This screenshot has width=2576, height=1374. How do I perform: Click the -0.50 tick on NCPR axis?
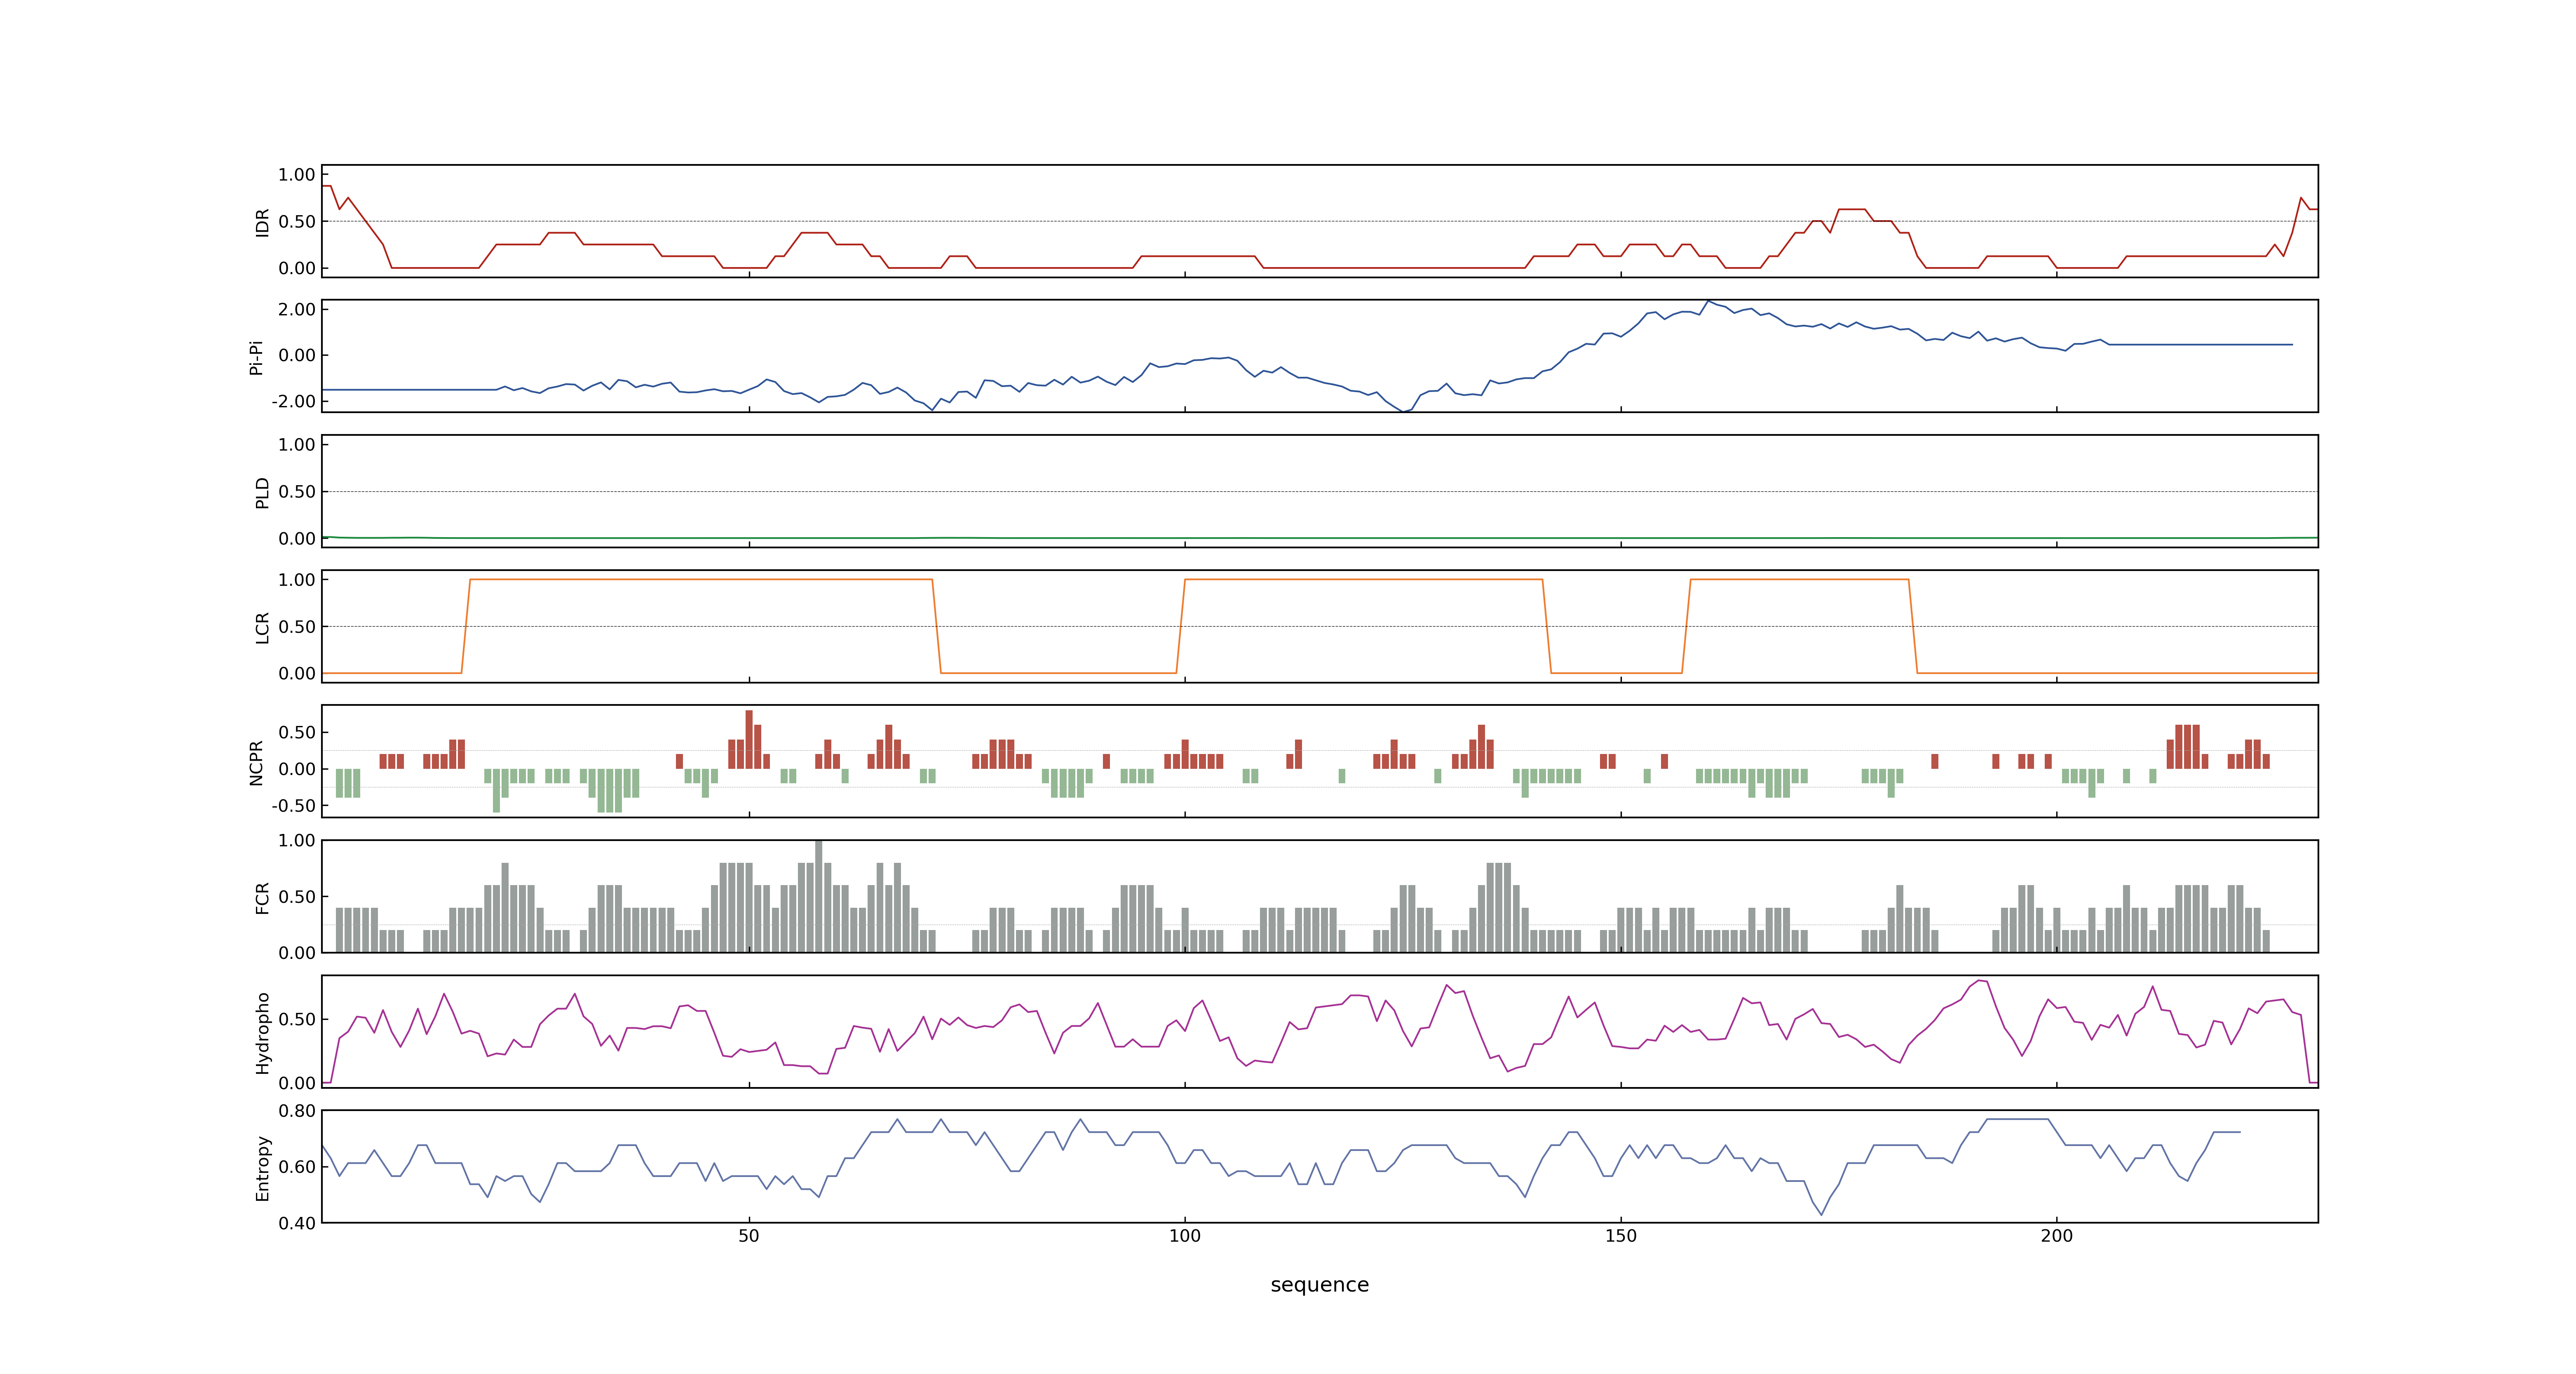[293, 805]
